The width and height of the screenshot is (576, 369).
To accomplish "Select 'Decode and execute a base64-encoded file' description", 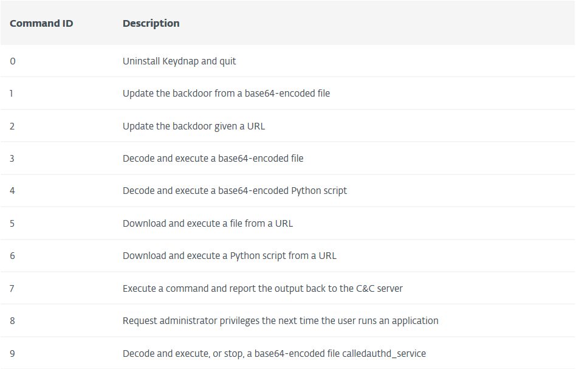I will tap(213, 159).
